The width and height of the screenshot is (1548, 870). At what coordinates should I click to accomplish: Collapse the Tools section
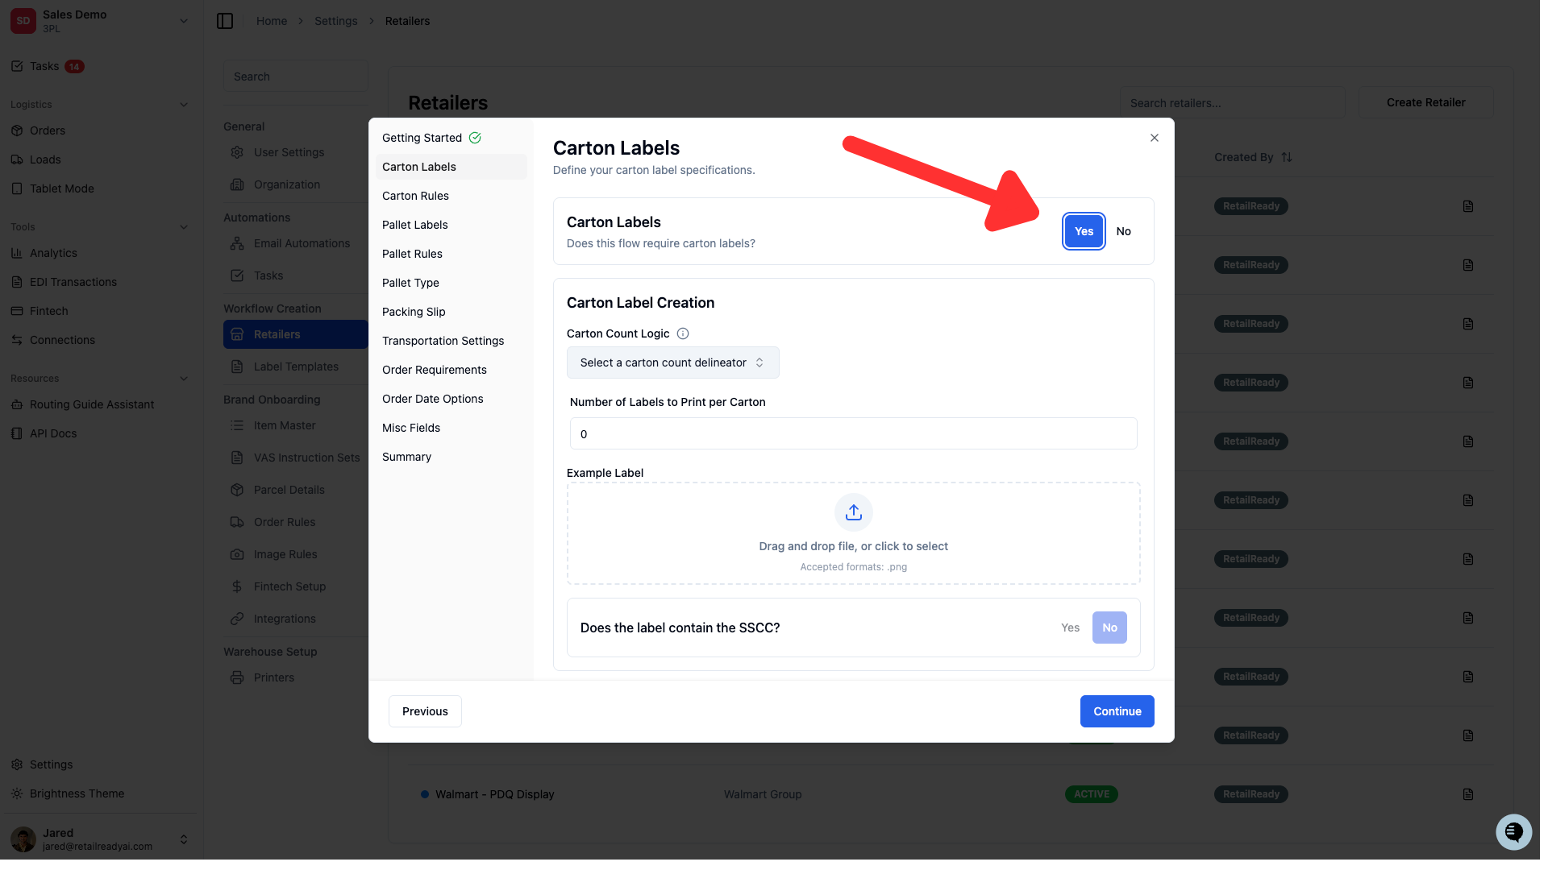(x=183, y=227)
